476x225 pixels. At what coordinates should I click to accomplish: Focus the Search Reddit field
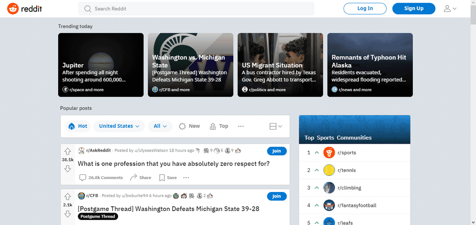tap(196, 8)
